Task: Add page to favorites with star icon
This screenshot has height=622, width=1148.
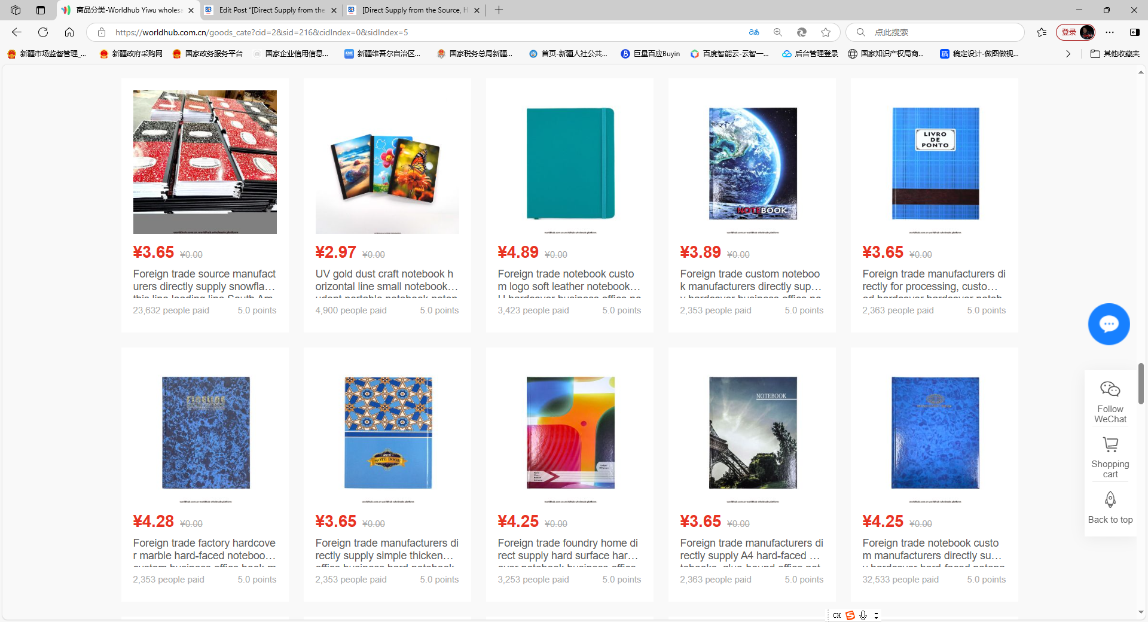Action: coord(826,32)
